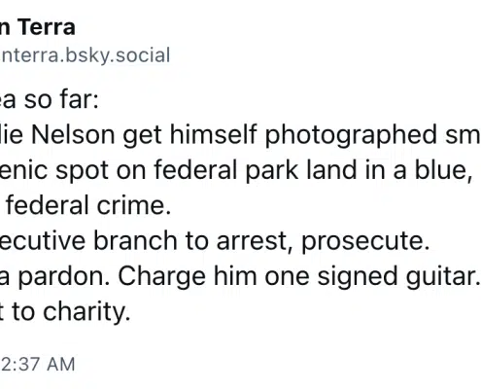Viewport: 481px width, 389px height.
Task: Click the word "branch" in the post
Action: tap(135, 241)
